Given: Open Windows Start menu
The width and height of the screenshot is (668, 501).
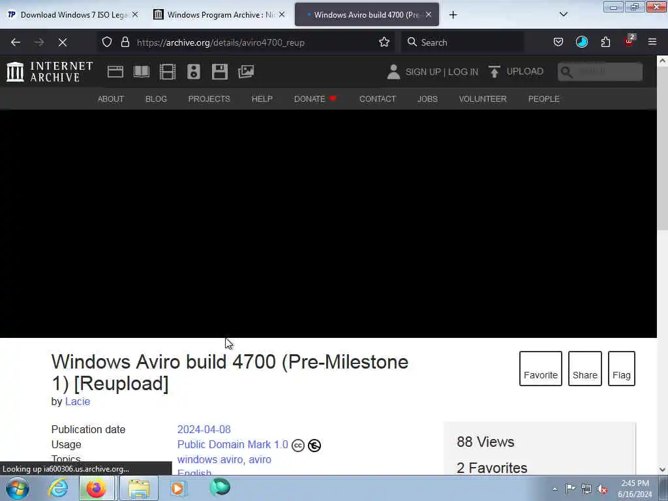Looking at the screenshot, I should pyautogui.click(x=18, y=488).
